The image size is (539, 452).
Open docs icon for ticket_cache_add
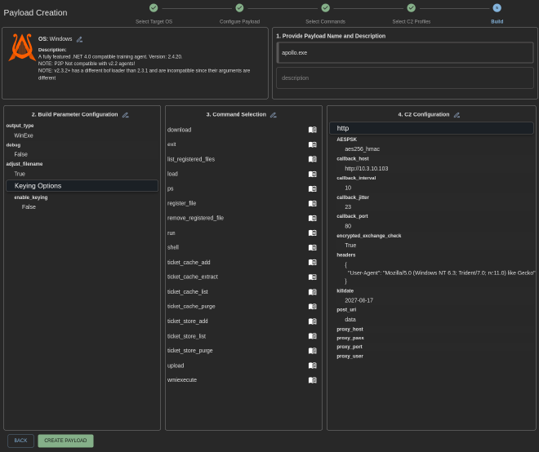click(312, 262)
